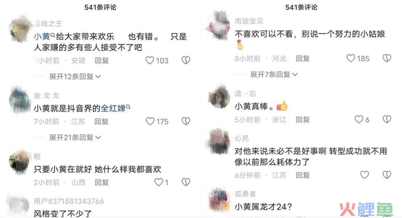Tap the broken heart on 遗···忘's comment

(387, 119)
